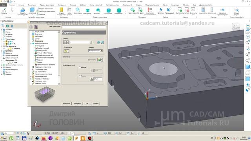Switch to Траектория ribbon tab
Viewport: 251px width, 141px height.
pyautogui.click(x=32, y=5)
